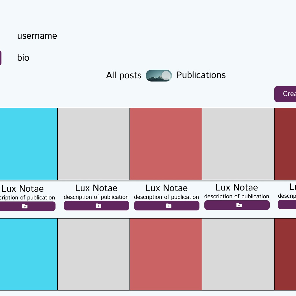Click folder-plus icon under fourth gray publication

pos(239,205)
